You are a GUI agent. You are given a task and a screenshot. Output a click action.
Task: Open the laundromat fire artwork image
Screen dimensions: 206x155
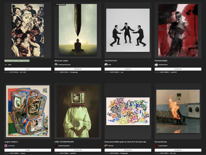pos(178,111)
